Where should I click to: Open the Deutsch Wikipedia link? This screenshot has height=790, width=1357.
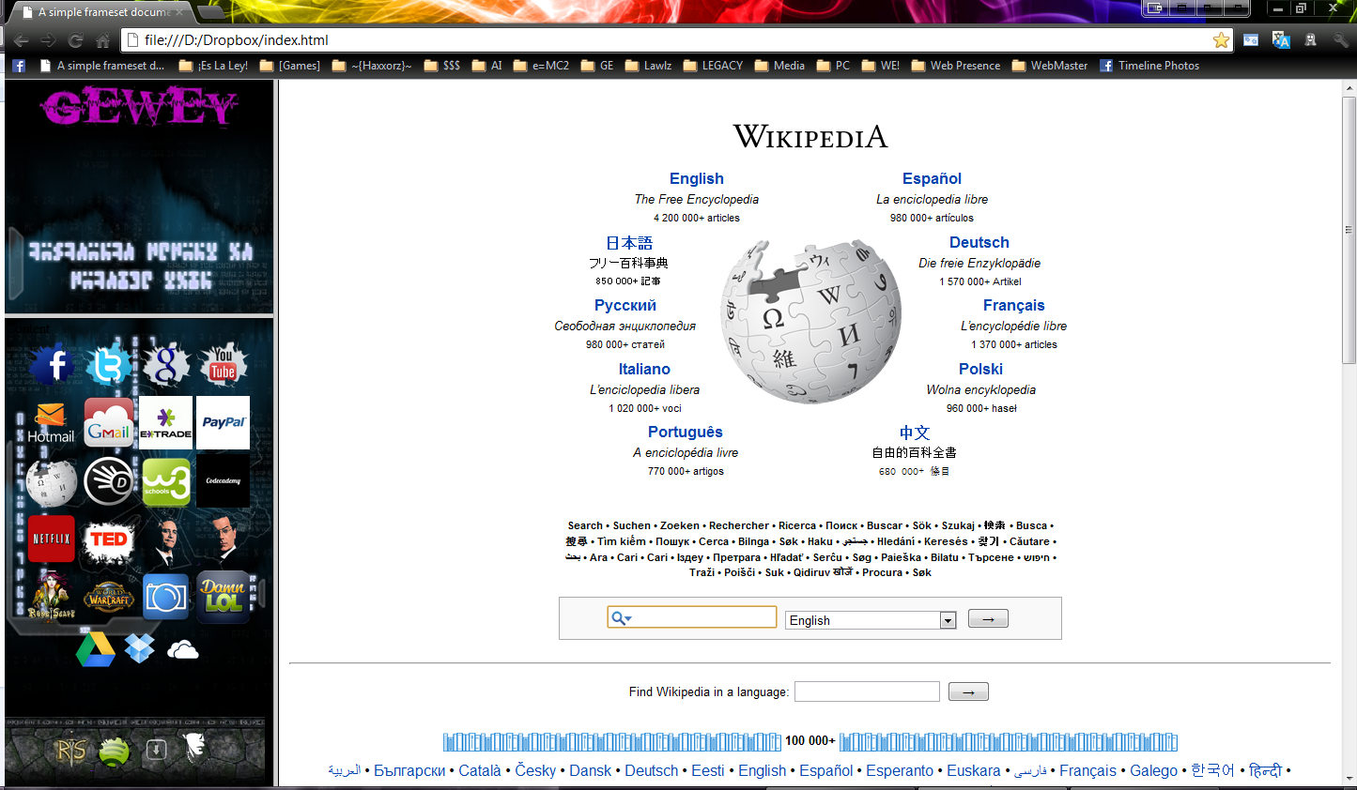979,242
